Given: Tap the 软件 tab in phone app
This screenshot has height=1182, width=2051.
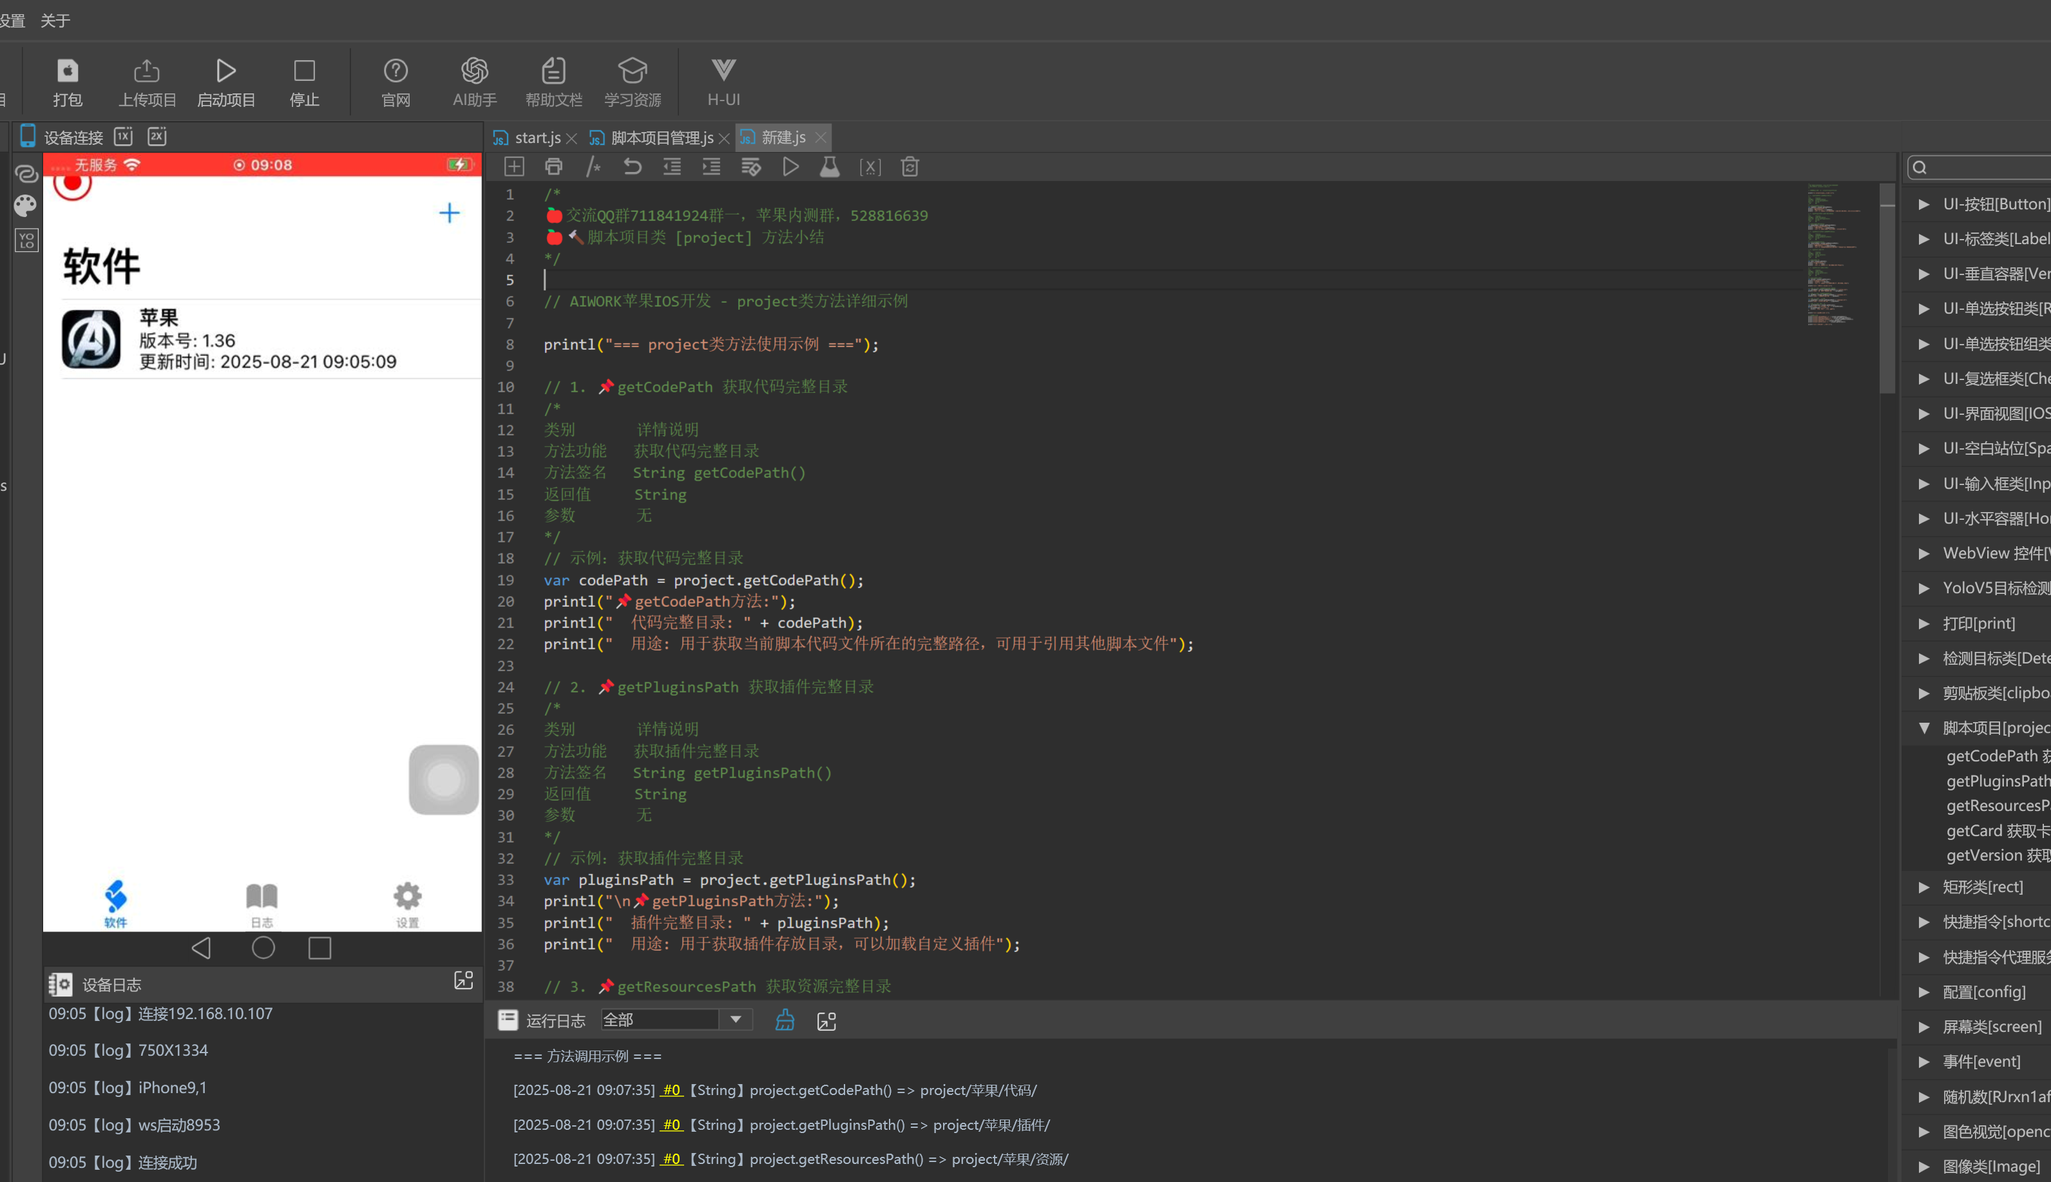Looking at the screenshot, I should pos(115,904).
